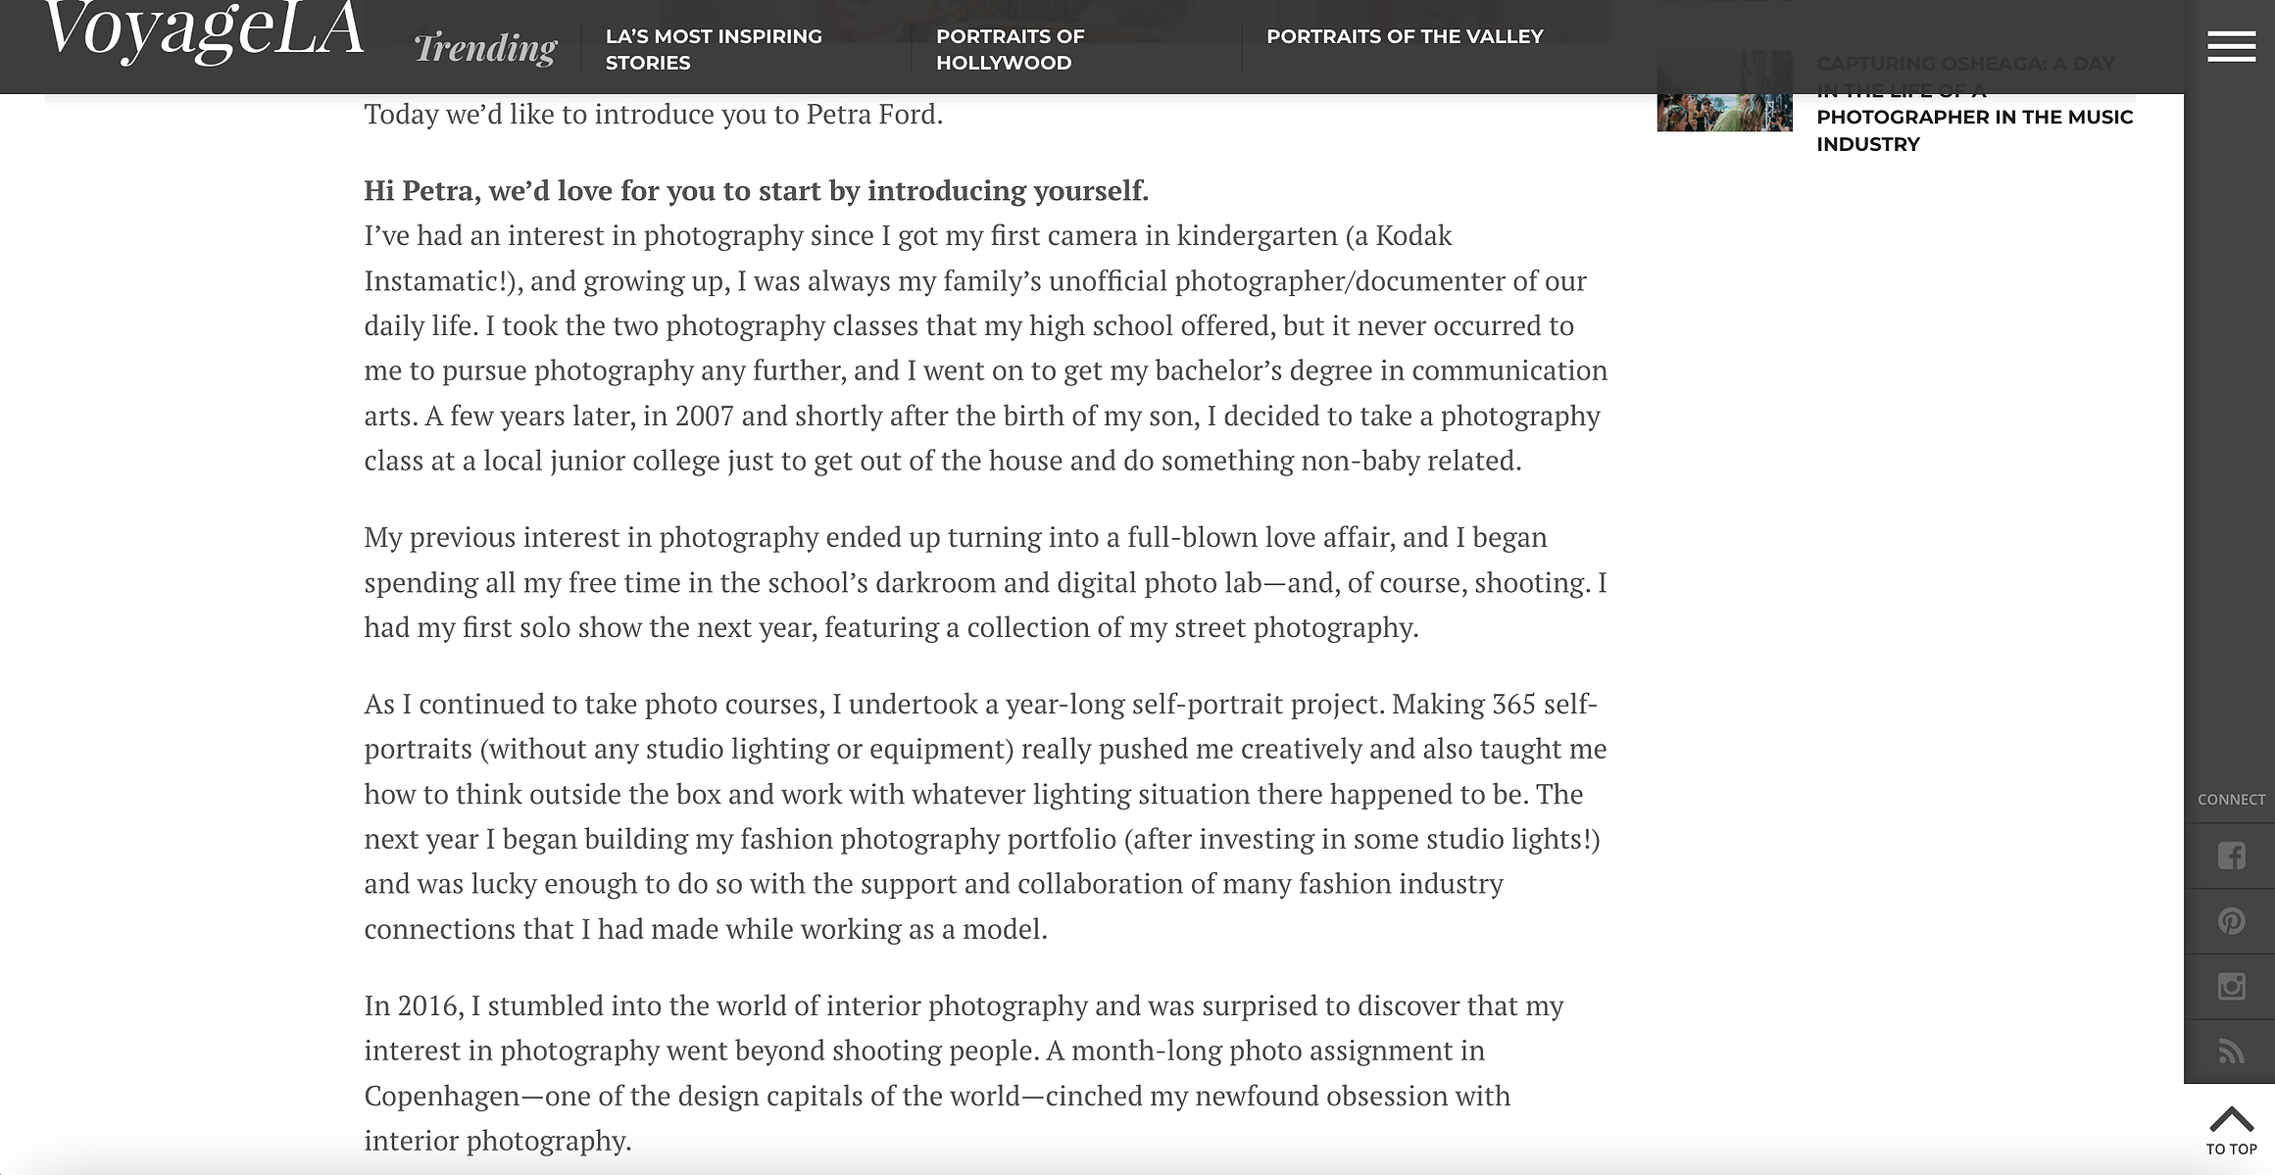2275x1175 pixels.
Task: Open Portraits of the Valley section
Action: click(1405, 36)
